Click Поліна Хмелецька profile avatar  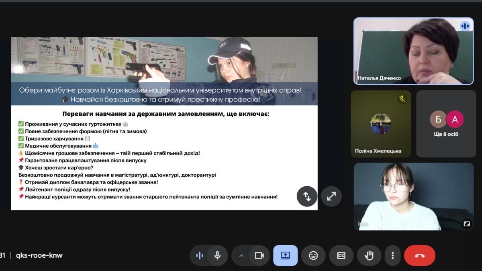(381, 124)
